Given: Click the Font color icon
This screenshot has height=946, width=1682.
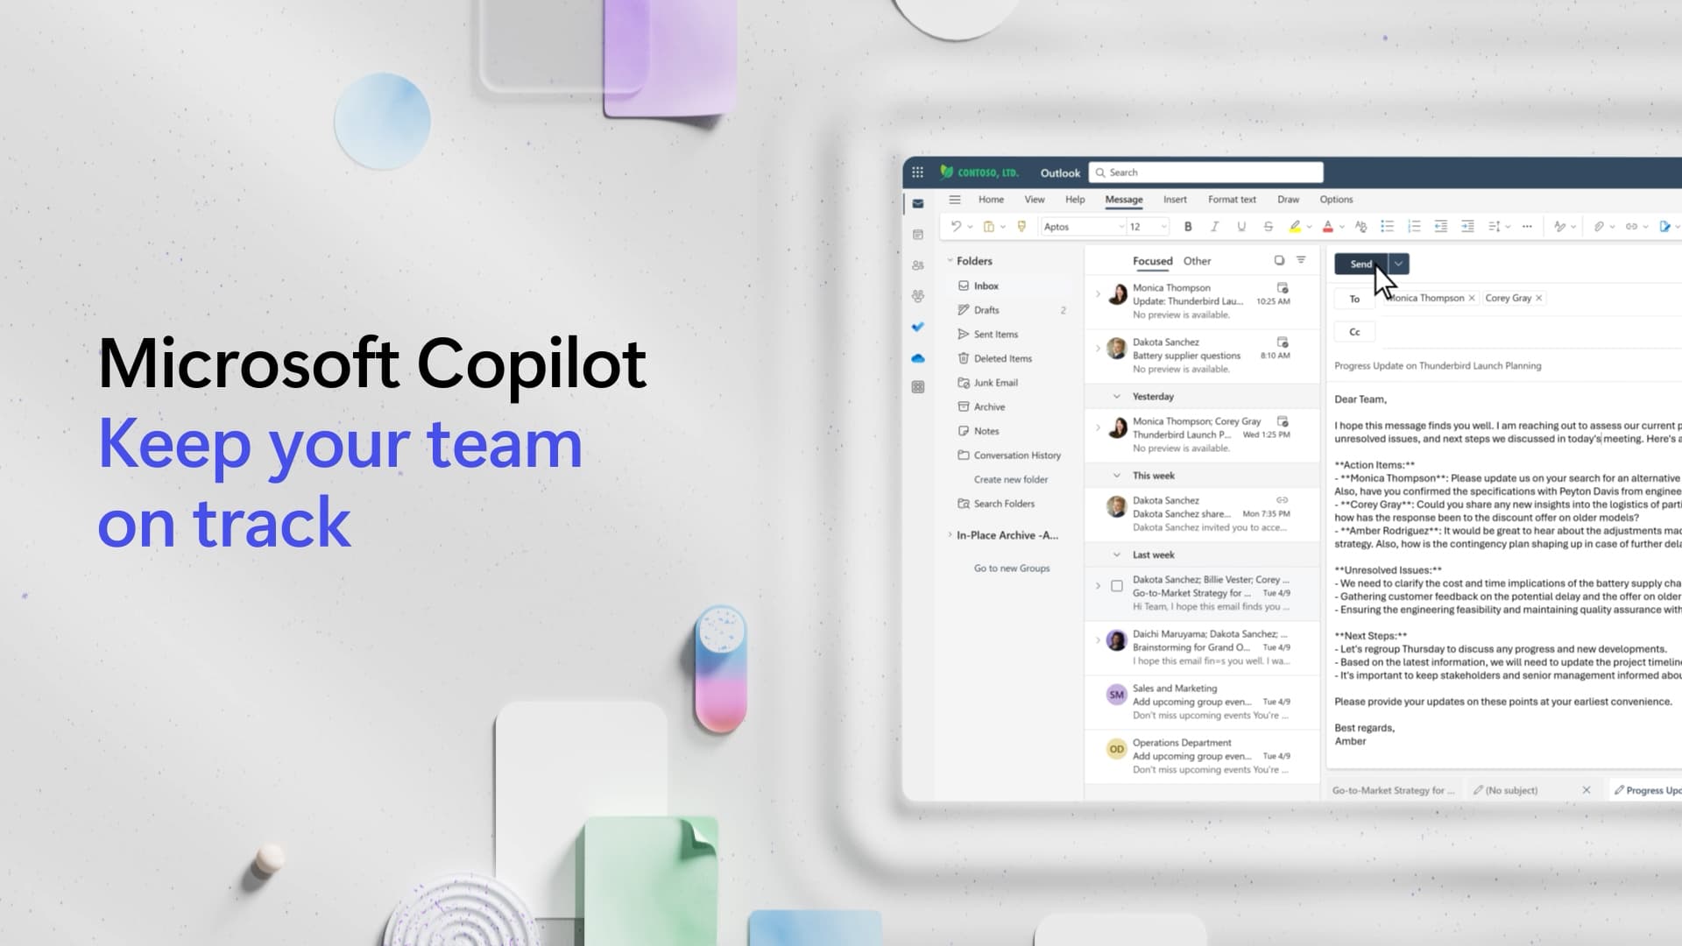Looking at the screenshot, I should 1326,226.
